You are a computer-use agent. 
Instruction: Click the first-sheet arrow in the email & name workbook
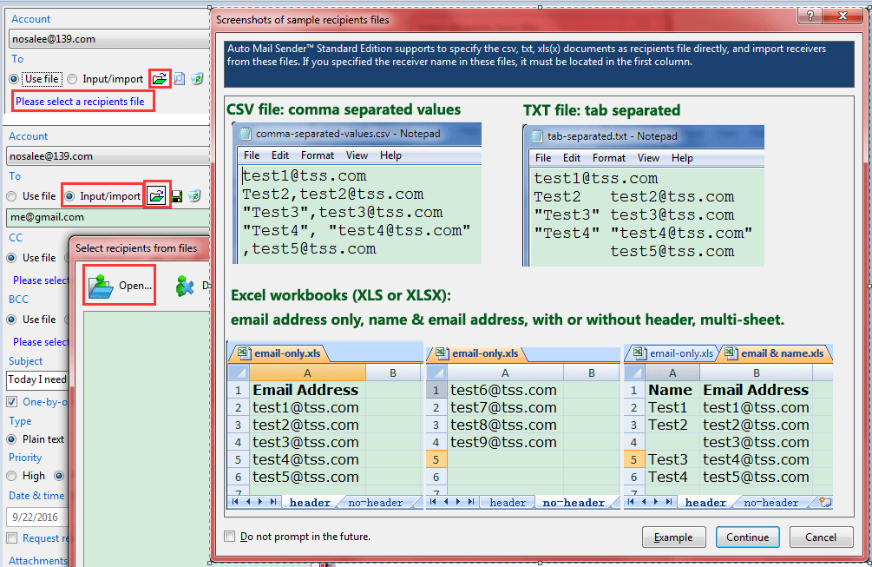pos(631,502)
